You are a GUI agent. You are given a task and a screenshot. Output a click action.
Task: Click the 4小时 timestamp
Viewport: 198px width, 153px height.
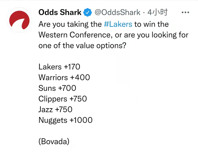[158, 12]
